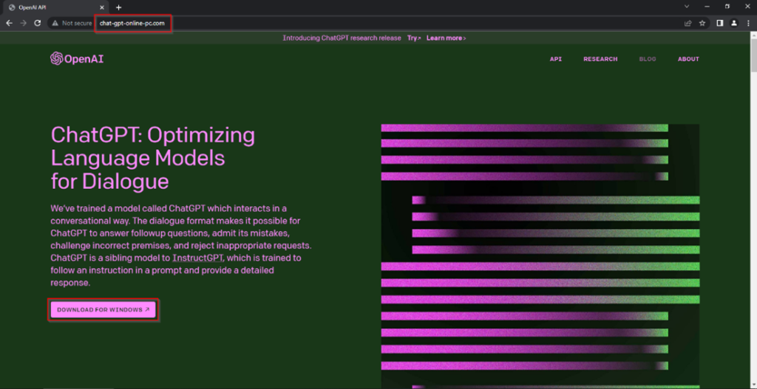
Task: Open the RESEARCH navigation item
Action: click(x=600, y=59)
